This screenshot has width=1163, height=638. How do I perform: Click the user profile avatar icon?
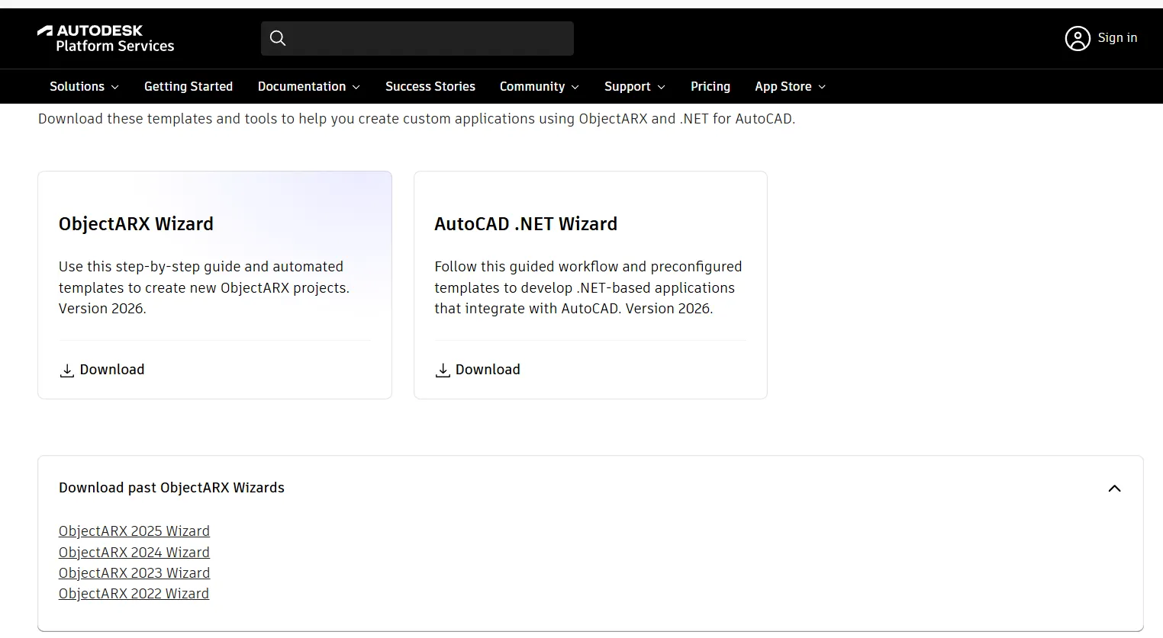[1078, 38]
